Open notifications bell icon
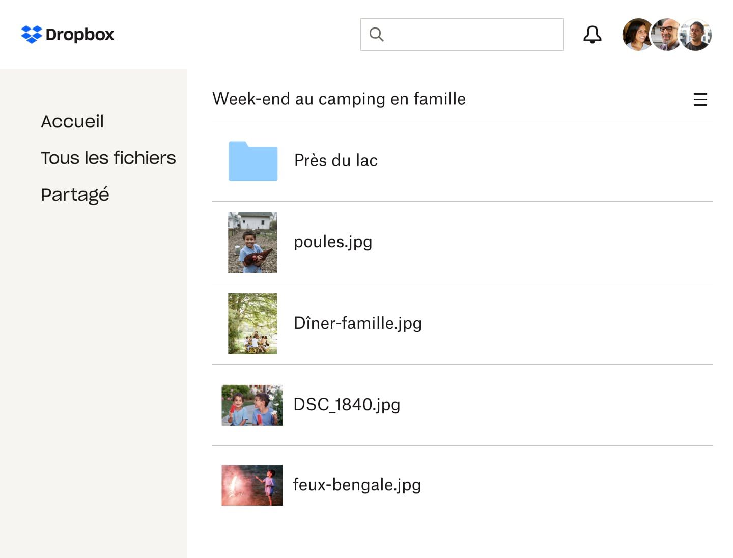The image size is (733, 558). 592,35
